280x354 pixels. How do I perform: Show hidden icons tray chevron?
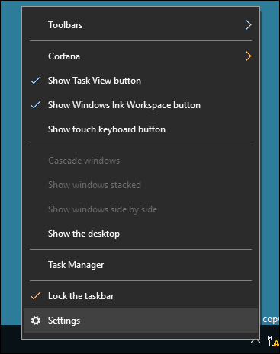pyautogui.click(x=256, y=340)
